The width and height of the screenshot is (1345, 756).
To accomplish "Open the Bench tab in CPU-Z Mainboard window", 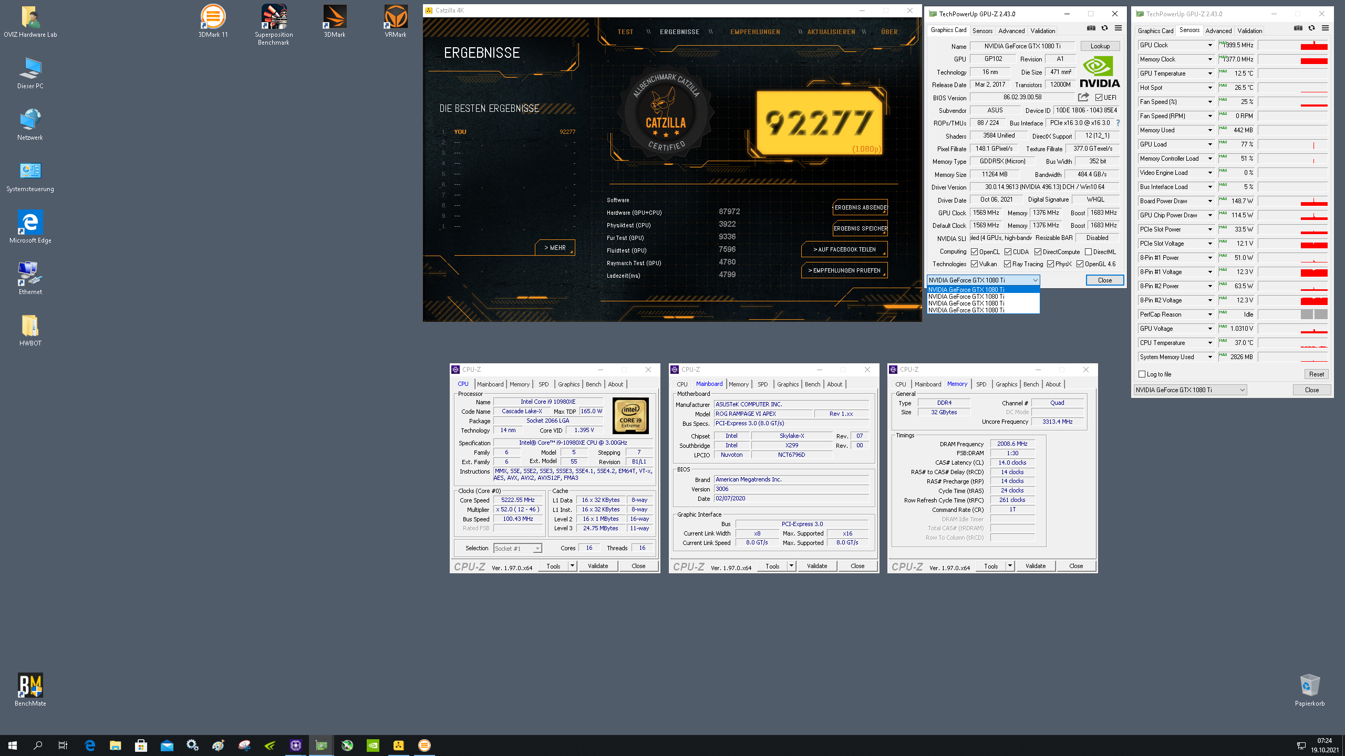I will [812, 384].
